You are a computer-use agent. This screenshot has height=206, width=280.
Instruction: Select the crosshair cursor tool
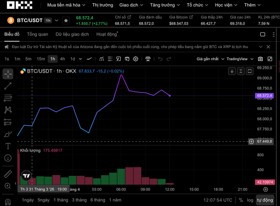pos(8,74)
